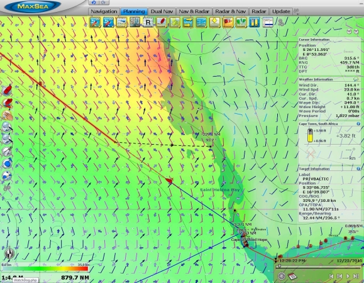Open the green flags marks toolbar button

click(x=241, y=23)
